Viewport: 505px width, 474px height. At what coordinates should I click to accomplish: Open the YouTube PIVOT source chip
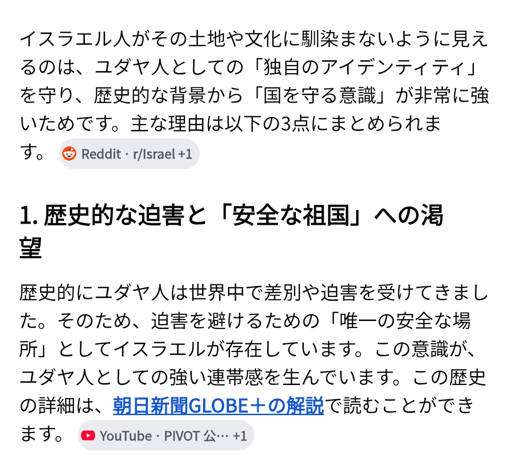(166, 436)
